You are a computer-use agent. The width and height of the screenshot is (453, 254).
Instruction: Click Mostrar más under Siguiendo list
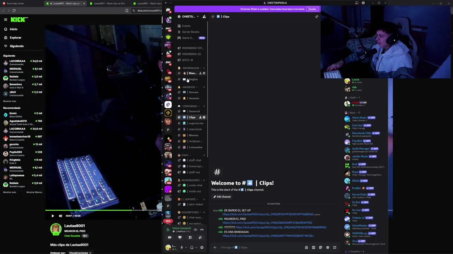coord(10,101)
